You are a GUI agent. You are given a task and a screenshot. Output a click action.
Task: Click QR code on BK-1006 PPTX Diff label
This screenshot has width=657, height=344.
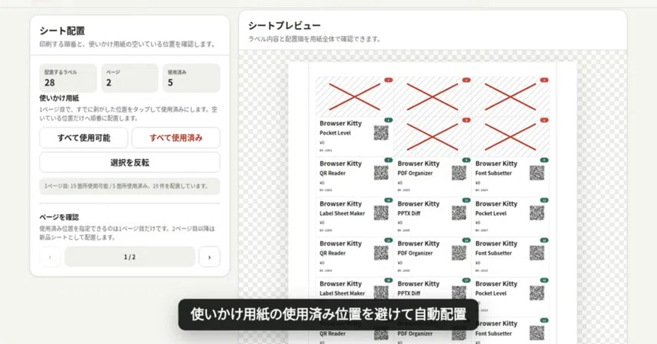click(459, 213)
